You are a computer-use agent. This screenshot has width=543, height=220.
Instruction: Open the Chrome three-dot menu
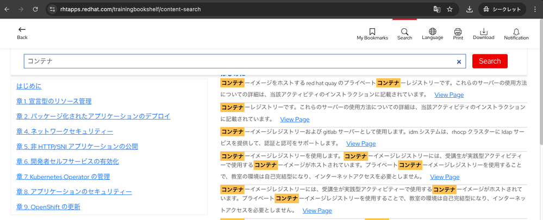click(x=535, y=9)
